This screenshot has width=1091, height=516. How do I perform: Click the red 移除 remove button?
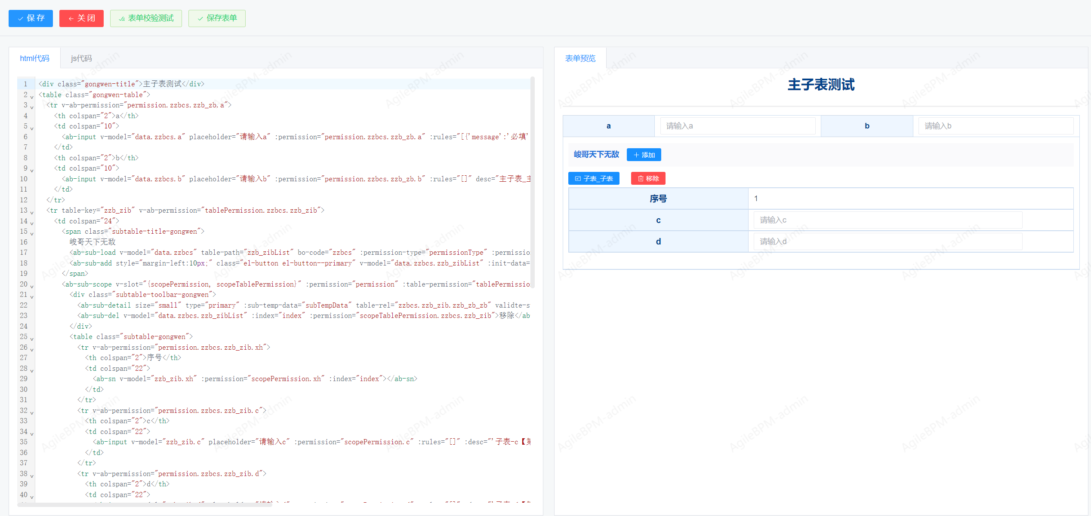coord(648,178)
